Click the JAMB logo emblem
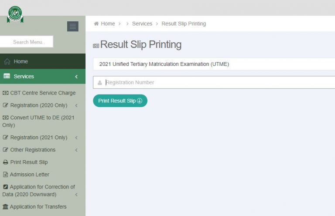 tap(15, 14)
